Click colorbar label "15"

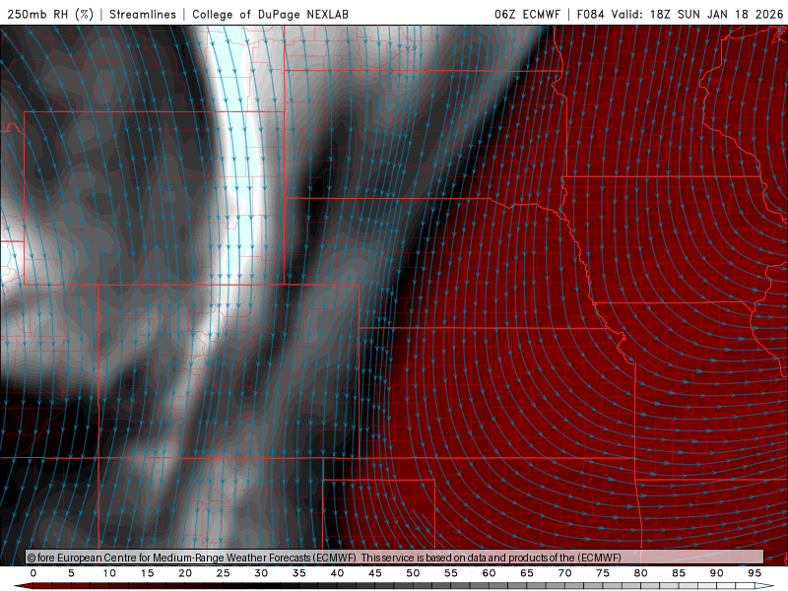click(147, 573)
